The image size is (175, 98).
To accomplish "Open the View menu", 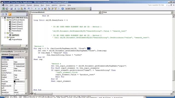I will point(17,5).
